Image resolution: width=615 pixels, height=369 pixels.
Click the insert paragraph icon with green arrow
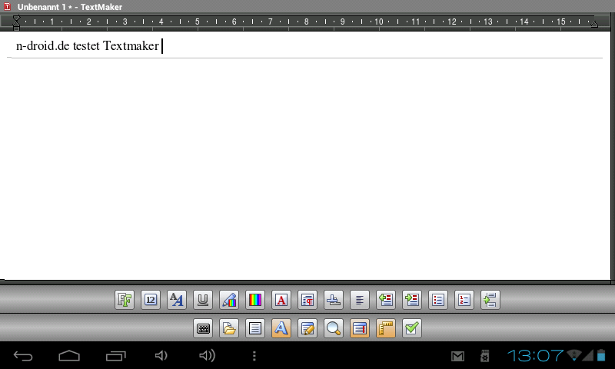click(490, 300)
